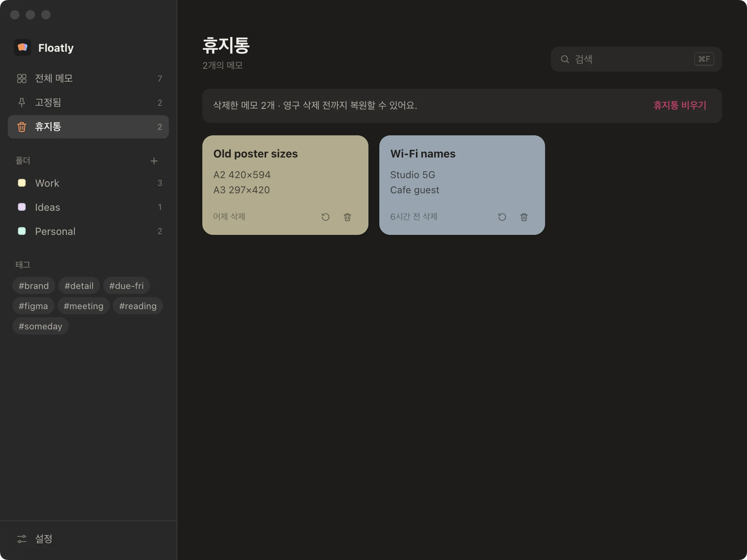Filter by the #due-fri tag
Screen dimensions: 747x560
[x=126, y=286]
